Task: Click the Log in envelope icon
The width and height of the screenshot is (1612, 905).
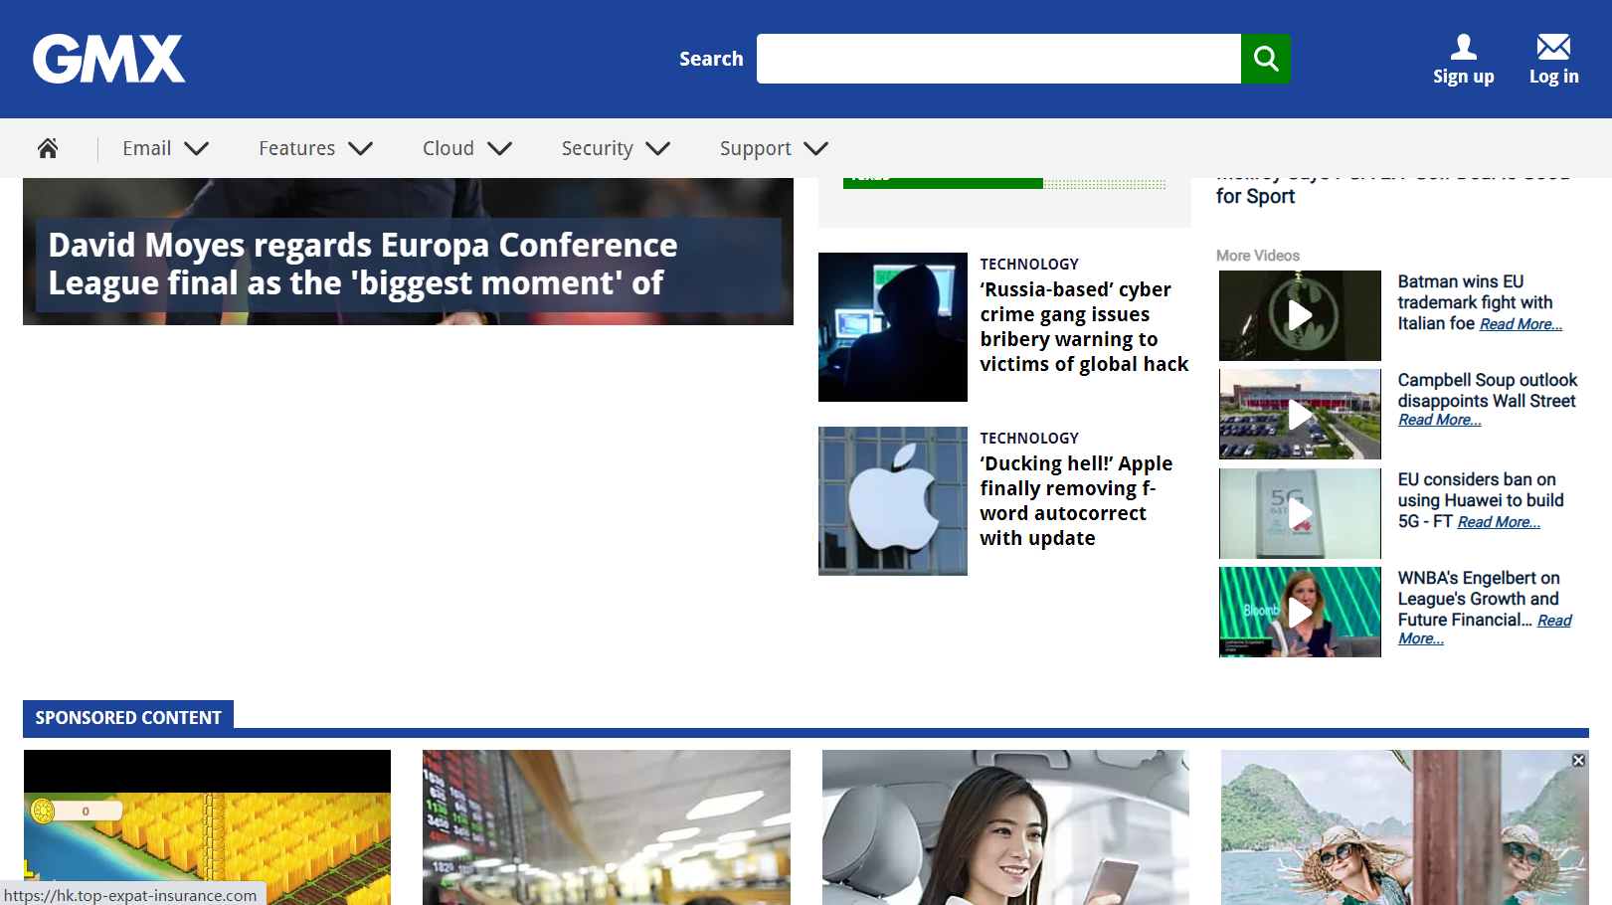Action: (x=1553, y=47)
